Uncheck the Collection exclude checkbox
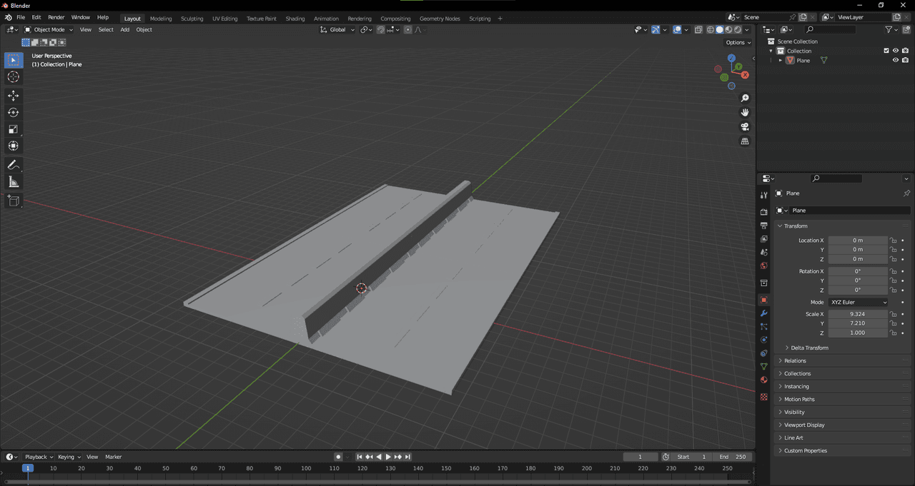915x486 pixels. click(886, 51)
